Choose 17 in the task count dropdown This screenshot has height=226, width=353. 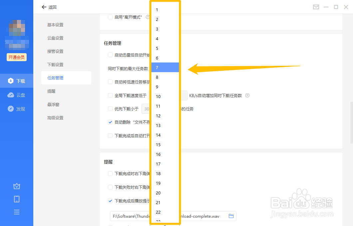pos(165,164)
